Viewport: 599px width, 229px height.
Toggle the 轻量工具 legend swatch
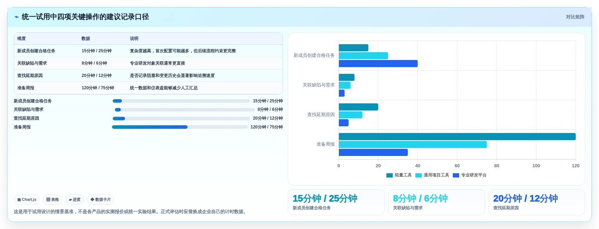390,175
